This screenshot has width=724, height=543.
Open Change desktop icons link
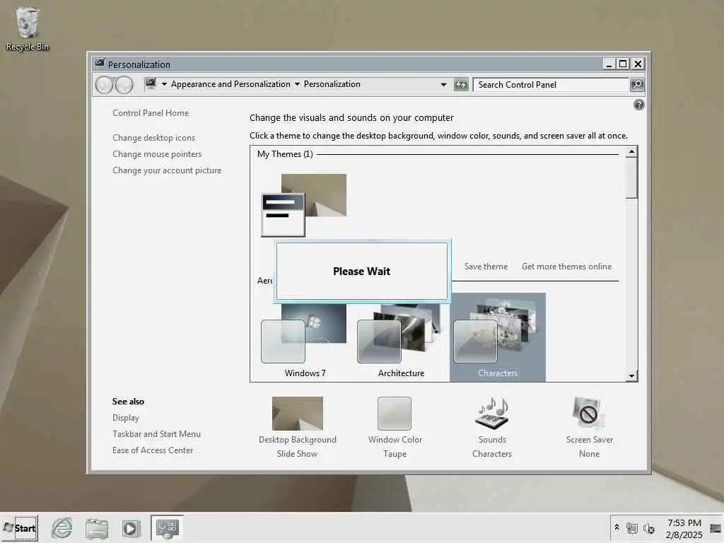tap(153, 138)
